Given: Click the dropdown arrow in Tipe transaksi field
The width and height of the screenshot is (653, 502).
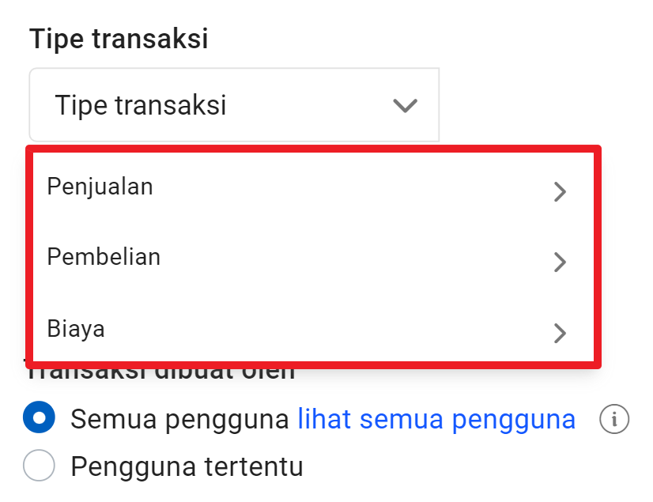Looking at the screenshot, I should pyautogui.click(x=405, y=105).
